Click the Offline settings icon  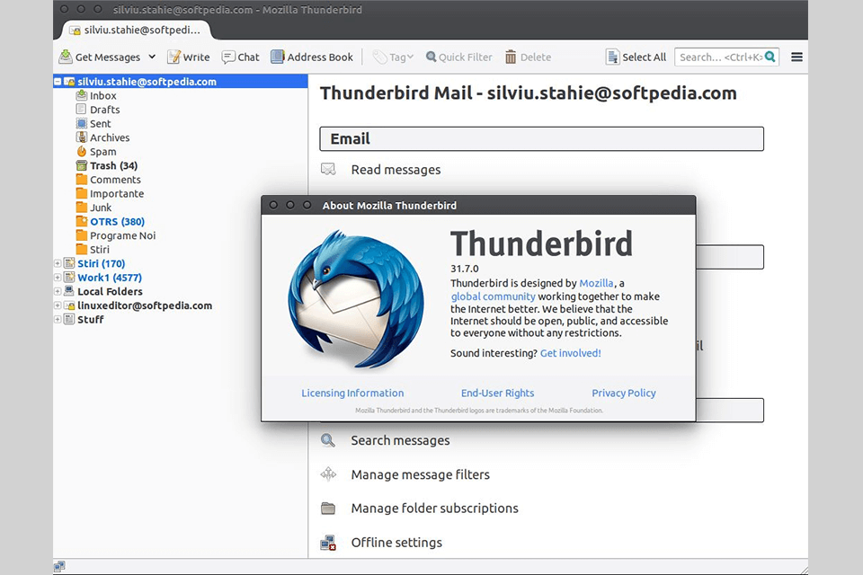(328, 543)
